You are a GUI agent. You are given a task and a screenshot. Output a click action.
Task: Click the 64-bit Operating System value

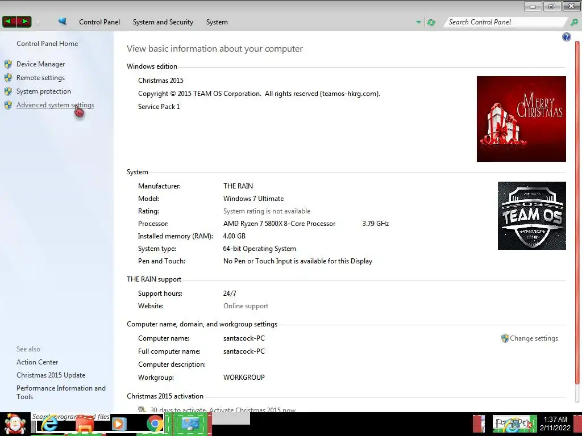coord(259,249)
